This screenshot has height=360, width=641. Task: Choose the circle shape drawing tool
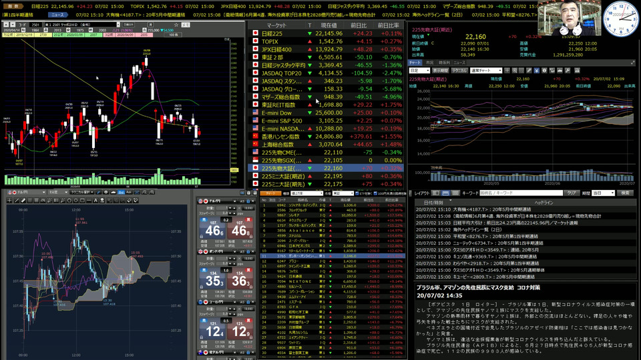click(x=75, y=201)
